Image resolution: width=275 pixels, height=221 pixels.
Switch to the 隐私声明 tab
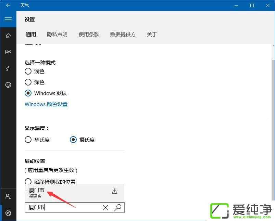[x=57, y=34]
